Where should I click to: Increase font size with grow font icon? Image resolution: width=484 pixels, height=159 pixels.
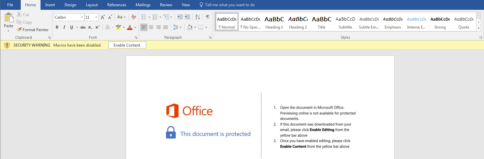point(103,17)
